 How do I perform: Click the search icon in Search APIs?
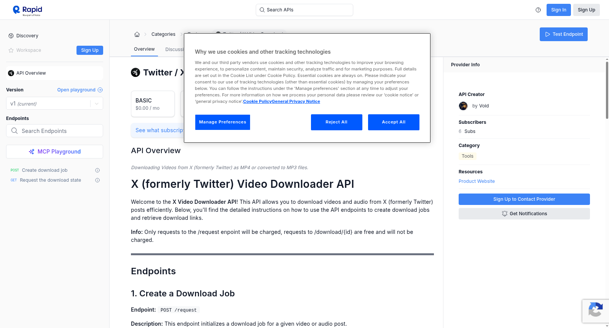pos(262,10)
